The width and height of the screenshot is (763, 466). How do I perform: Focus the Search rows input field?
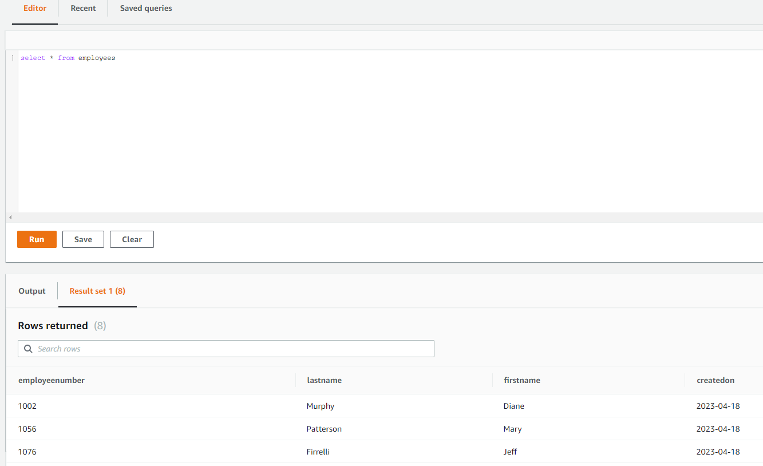(x=226, y=349)
